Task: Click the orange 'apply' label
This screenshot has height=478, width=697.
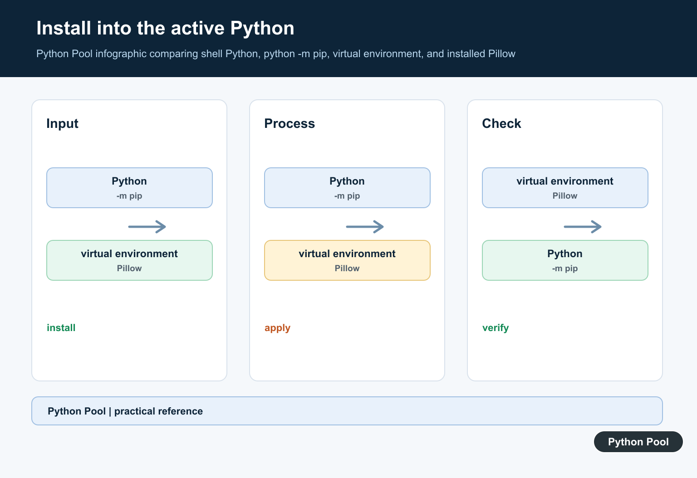Action: click(277, 328)
